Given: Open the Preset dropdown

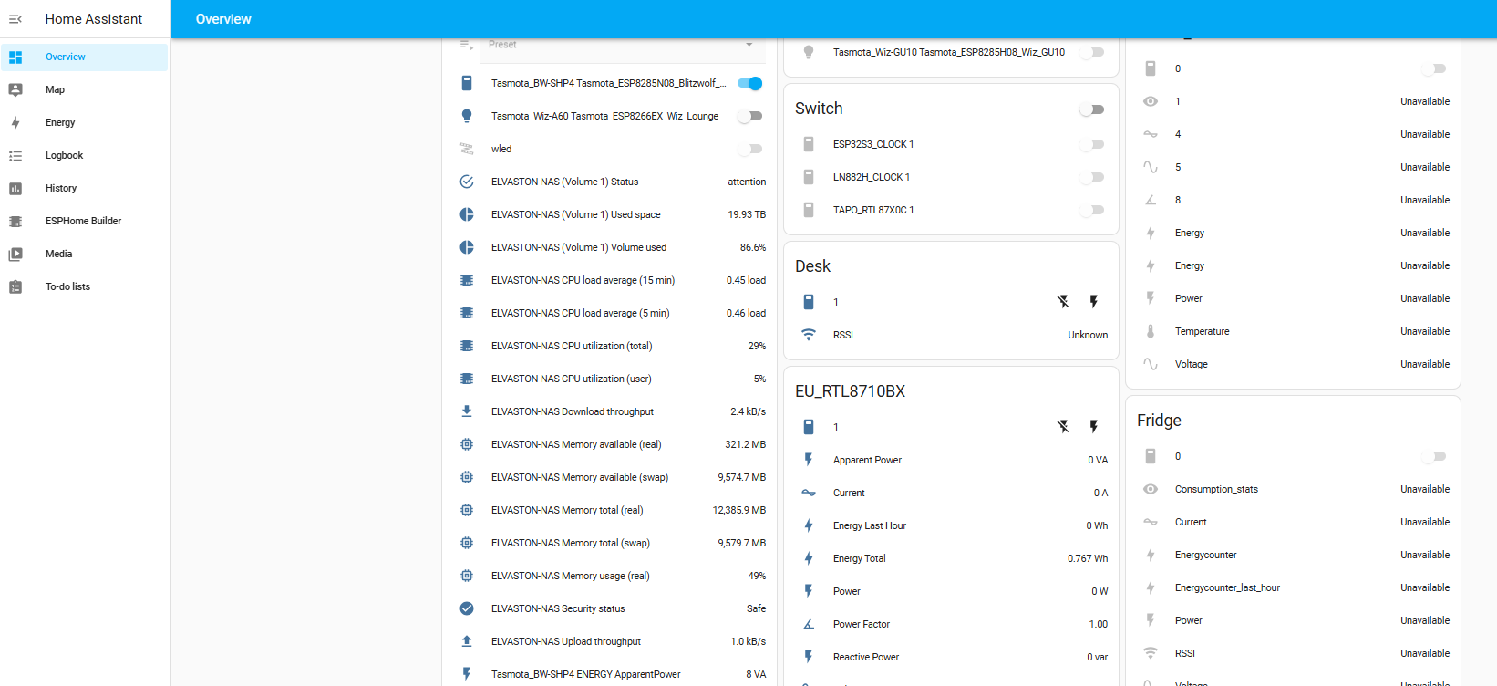Looking at the screenshot, I should (622, 45).
